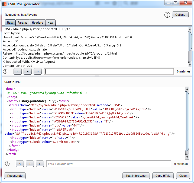Click the 'Submit request' input line
Image resolution: width=194 pixels, height=183 pixels.
45,142
